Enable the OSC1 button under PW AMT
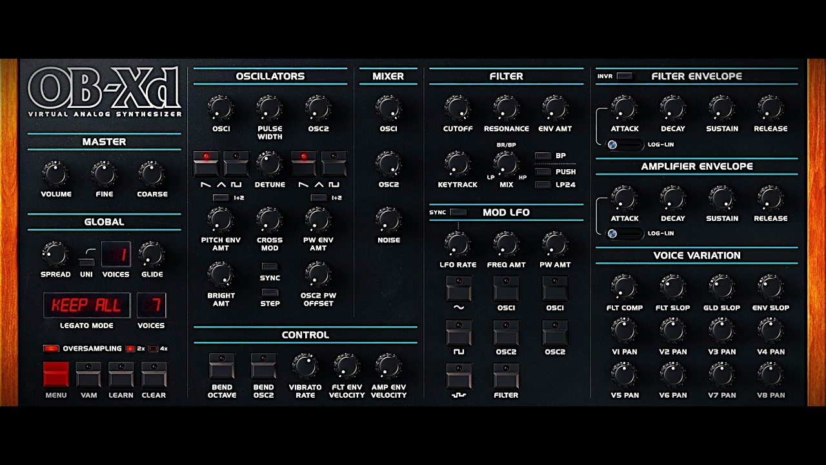 [x=555, y=288]
